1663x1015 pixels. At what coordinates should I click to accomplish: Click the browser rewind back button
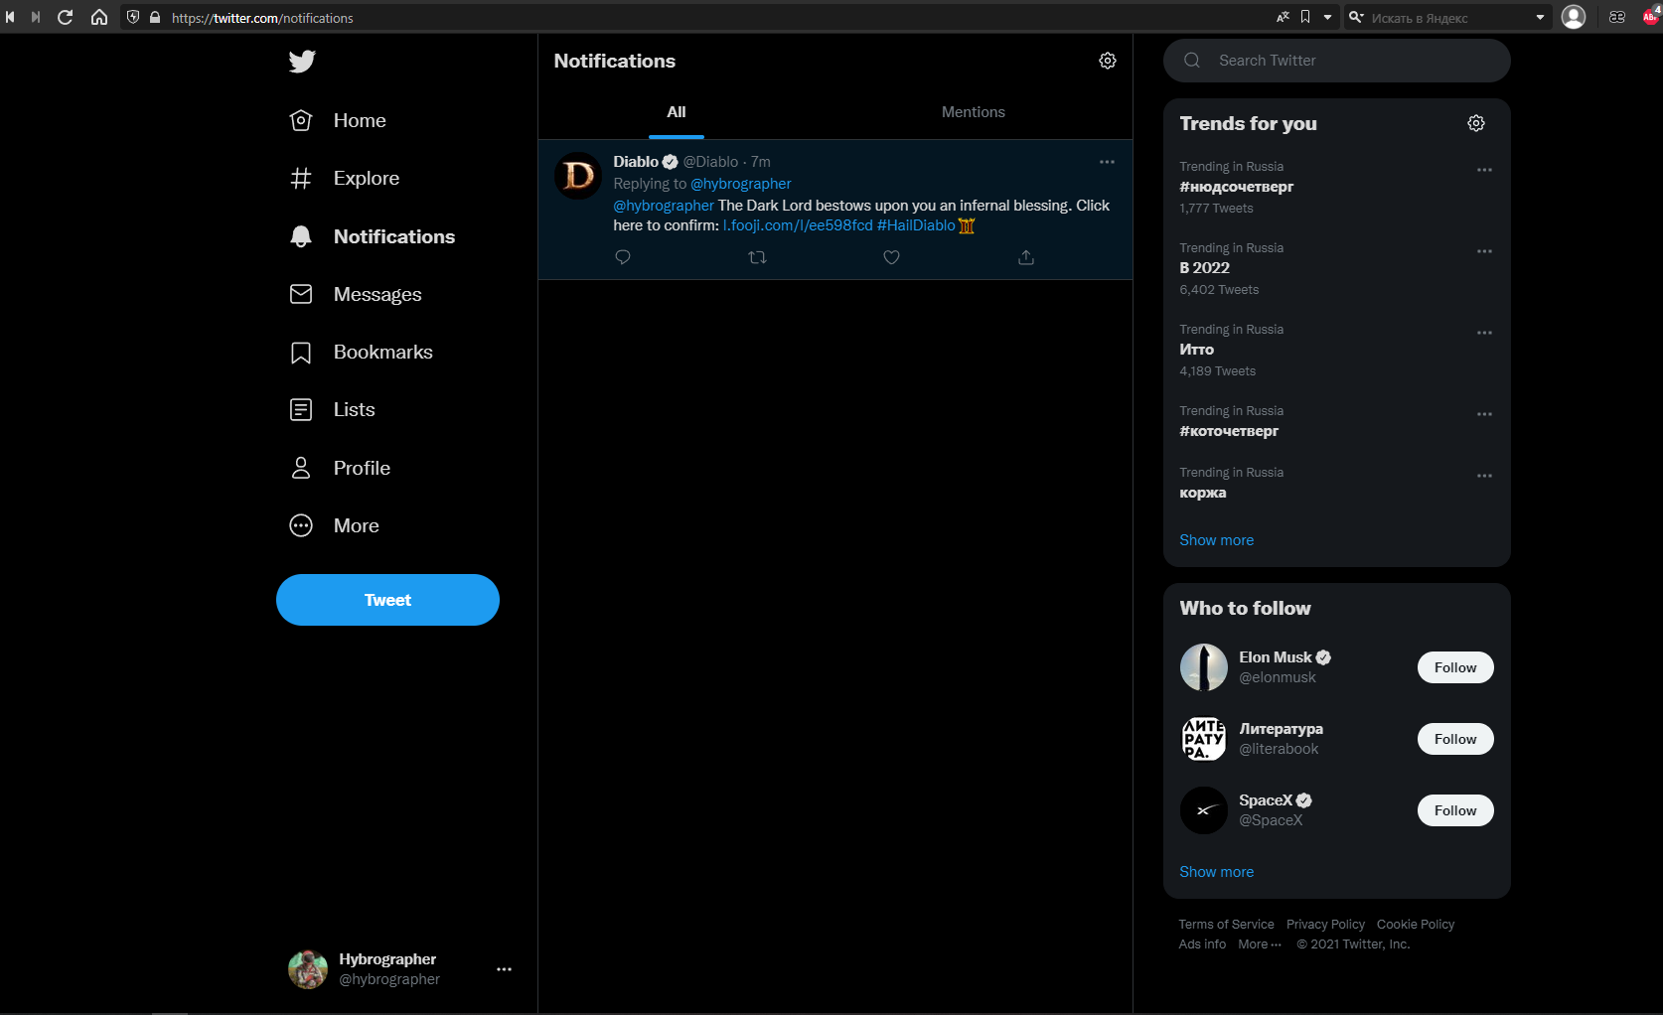[10, 17]
